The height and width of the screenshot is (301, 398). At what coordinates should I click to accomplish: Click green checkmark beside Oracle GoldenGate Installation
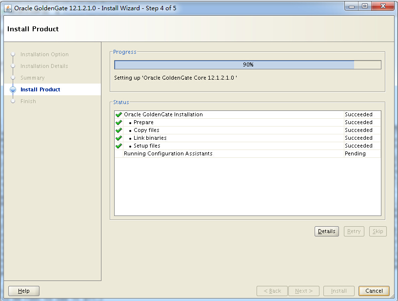(x=119, y=115)
